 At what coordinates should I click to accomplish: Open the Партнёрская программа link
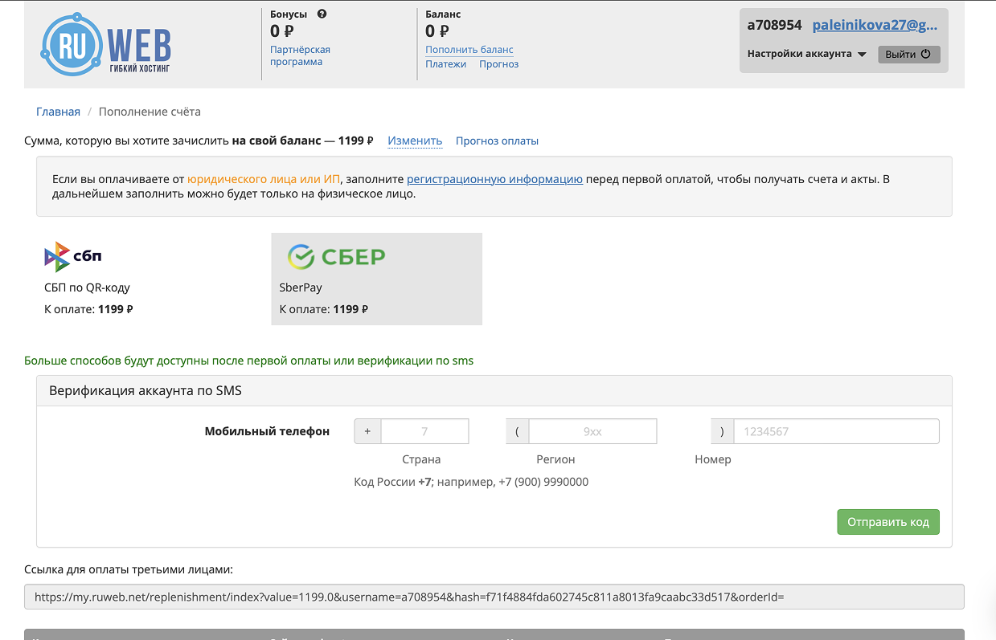click(x=300, y=55)
